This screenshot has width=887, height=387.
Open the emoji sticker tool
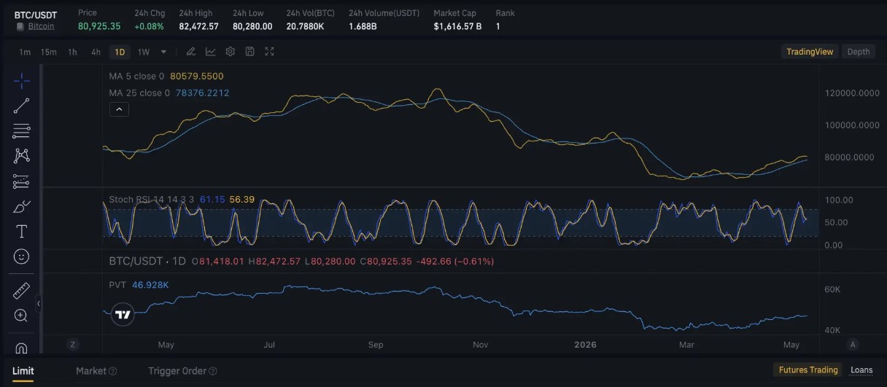pos(21,257)
